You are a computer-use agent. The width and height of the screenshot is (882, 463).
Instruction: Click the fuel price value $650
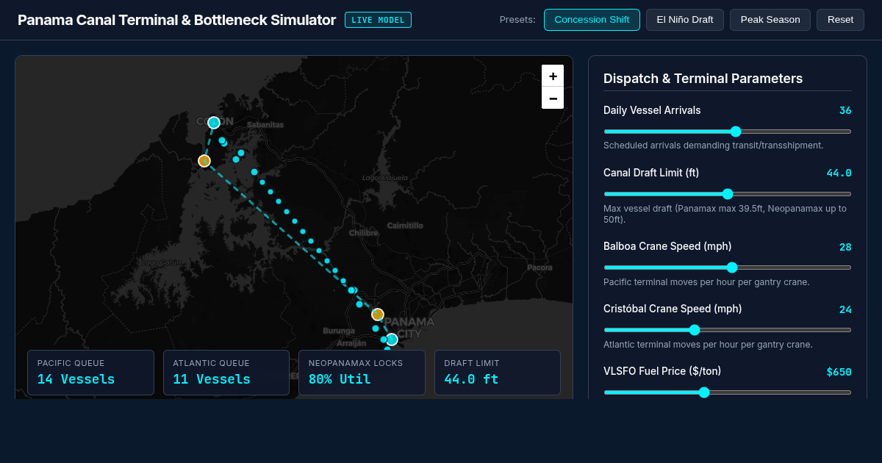click(839, 372)
